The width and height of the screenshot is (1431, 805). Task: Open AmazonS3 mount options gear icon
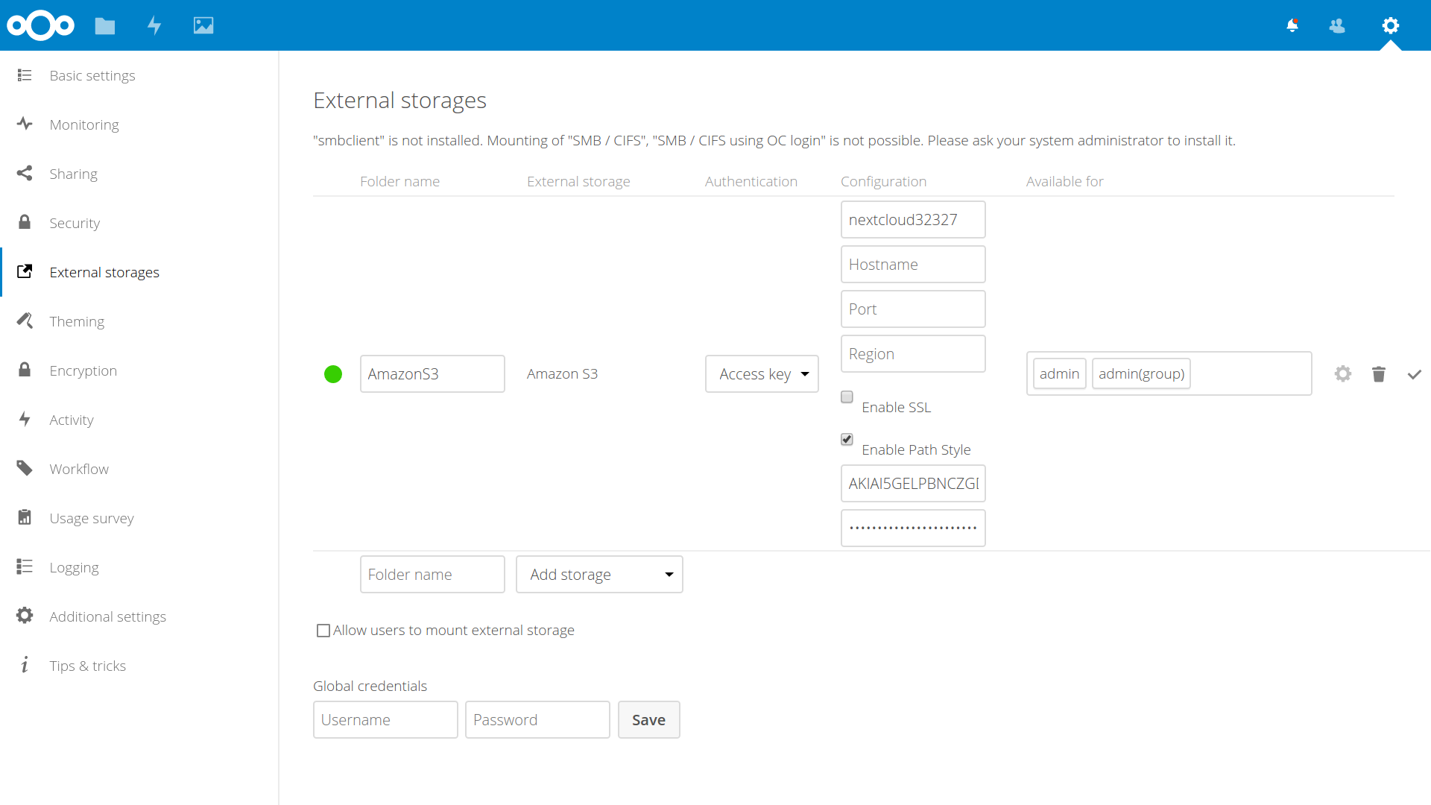[1343, 374]
